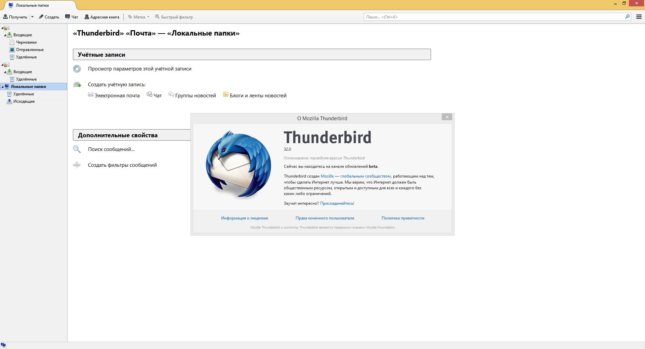
Task: Open the hamburger application menu
Action: tap(639, 17)
